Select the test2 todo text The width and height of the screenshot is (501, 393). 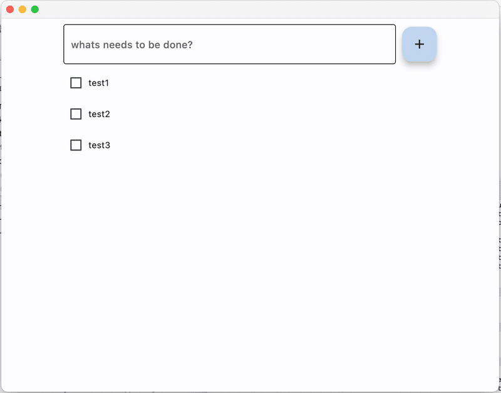point(99,114)
